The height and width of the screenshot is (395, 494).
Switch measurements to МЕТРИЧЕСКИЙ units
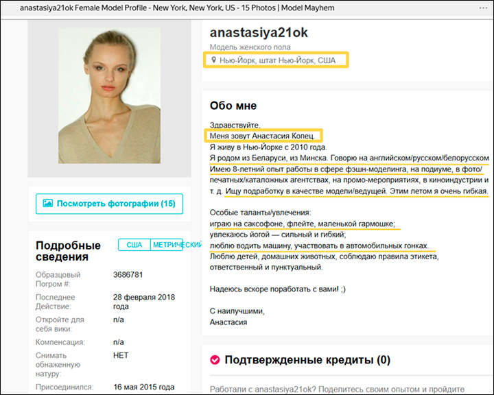(167, 245)
